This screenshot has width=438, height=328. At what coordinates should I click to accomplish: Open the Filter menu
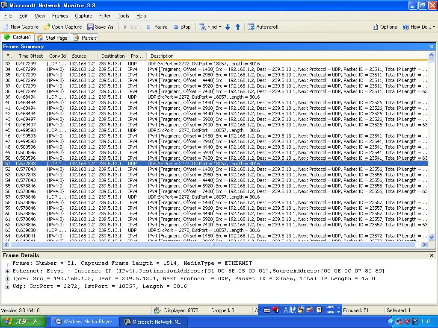click(x=105, y=16)
